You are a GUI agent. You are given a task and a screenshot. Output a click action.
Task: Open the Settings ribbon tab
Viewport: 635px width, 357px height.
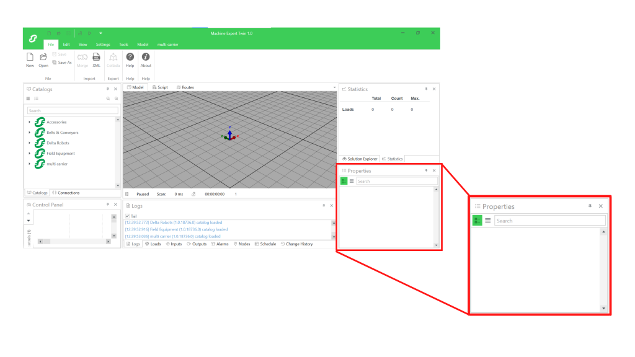[103, 45]
